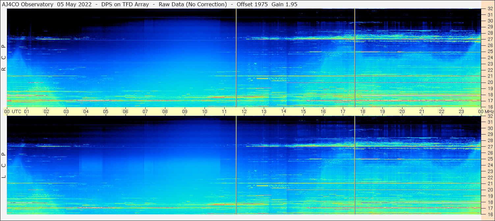Image resolution: width=495 pixels, height=221 pixels.
Task: Select hour tick "19" on UTC axis
Action: click(x=382, y=111)
